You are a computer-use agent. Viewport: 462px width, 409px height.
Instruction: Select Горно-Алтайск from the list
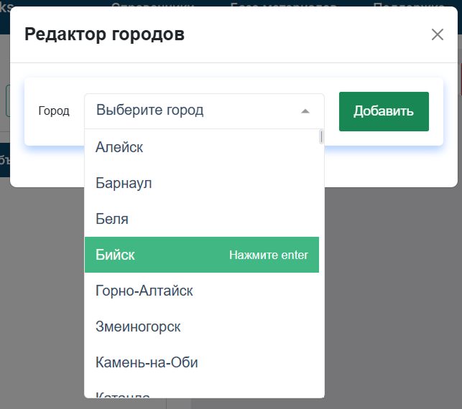tap(201, 291)
